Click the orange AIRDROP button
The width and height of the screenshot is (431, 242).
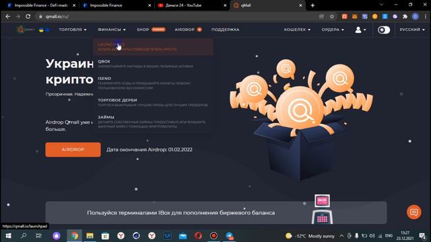coord(73,149)
